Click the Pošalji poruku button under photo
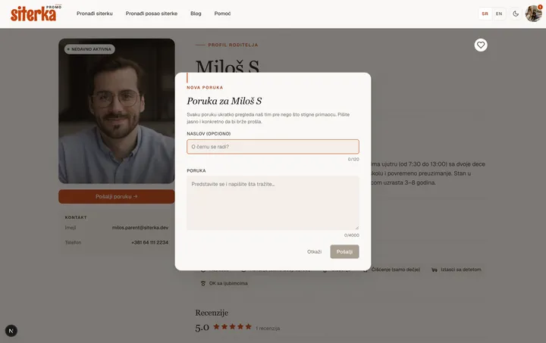Viewport: 546px width, 343px height. click(117, 197)
